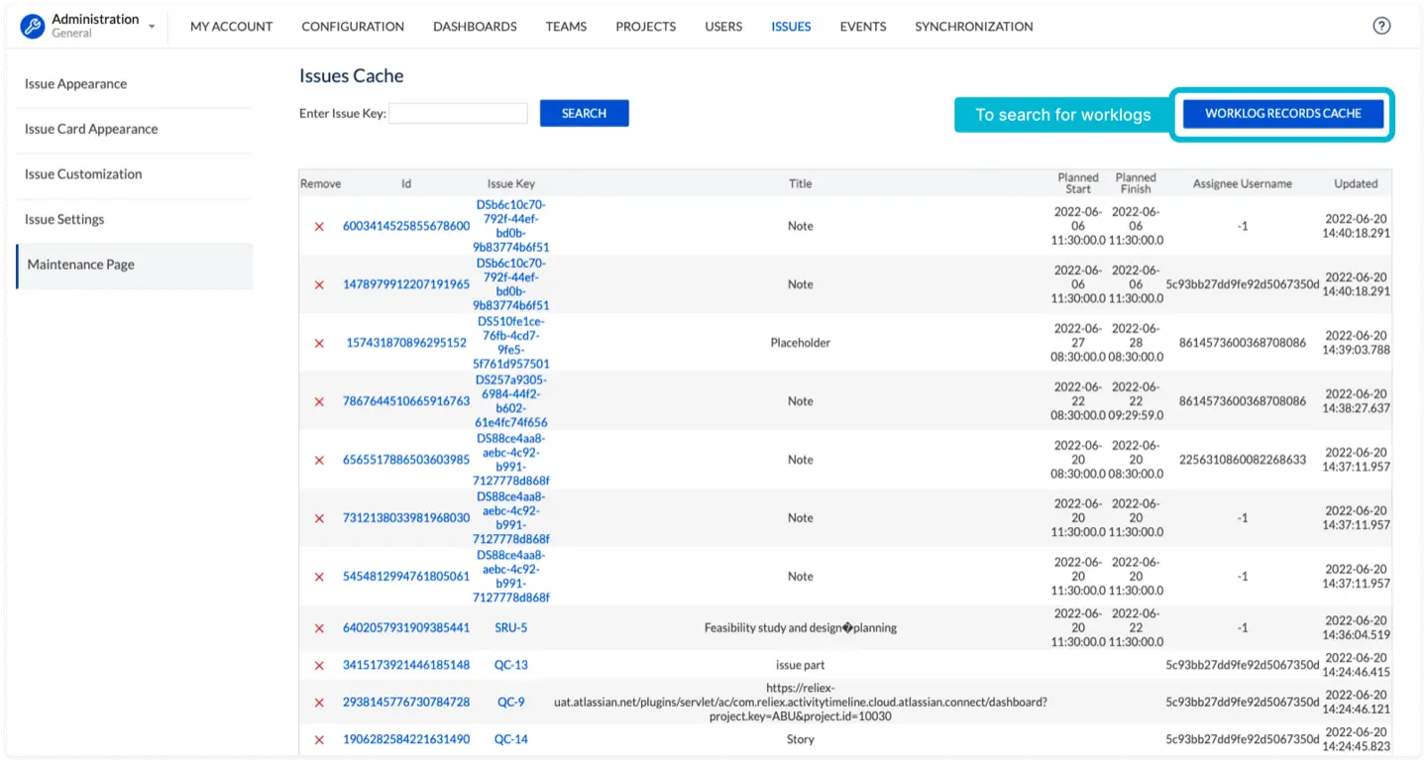Remove the SRU-5 issue via red X
1427x763 pixels.
coord(319,628)
